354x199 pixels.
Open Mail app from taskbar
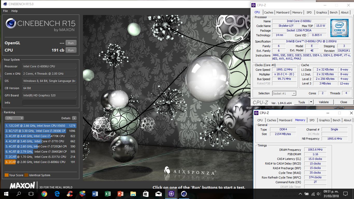(158, 194)
